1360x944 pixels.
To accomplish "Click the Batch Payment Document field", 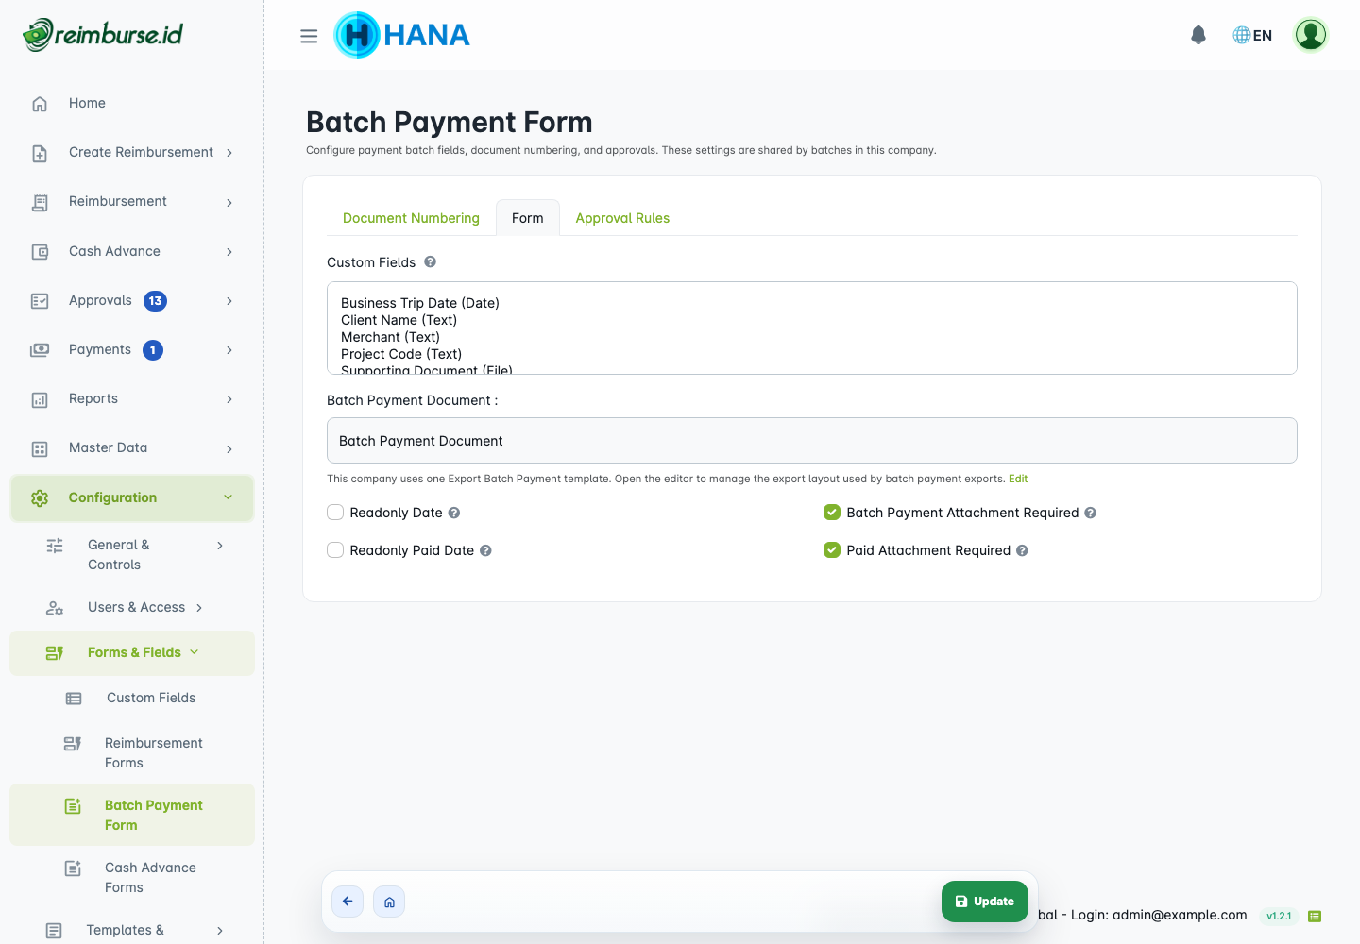I will [x=812, y=441].
